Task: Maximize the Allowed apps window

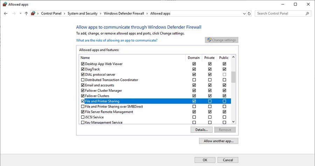Action: pyautogui.click(x=295, y=4)
